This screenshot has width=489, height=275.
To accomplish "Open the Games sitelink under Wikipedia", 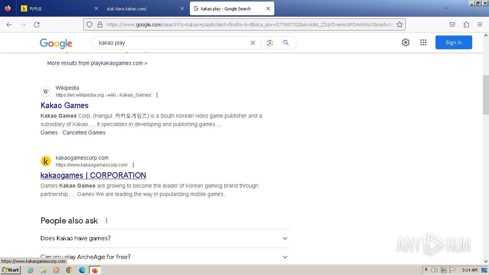I will tap(49, 133).
